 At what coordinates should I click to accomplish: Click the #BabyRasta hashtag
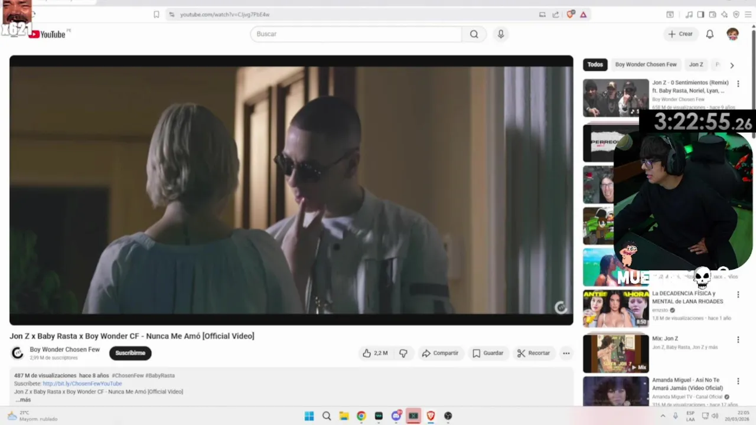pos(160,375)
